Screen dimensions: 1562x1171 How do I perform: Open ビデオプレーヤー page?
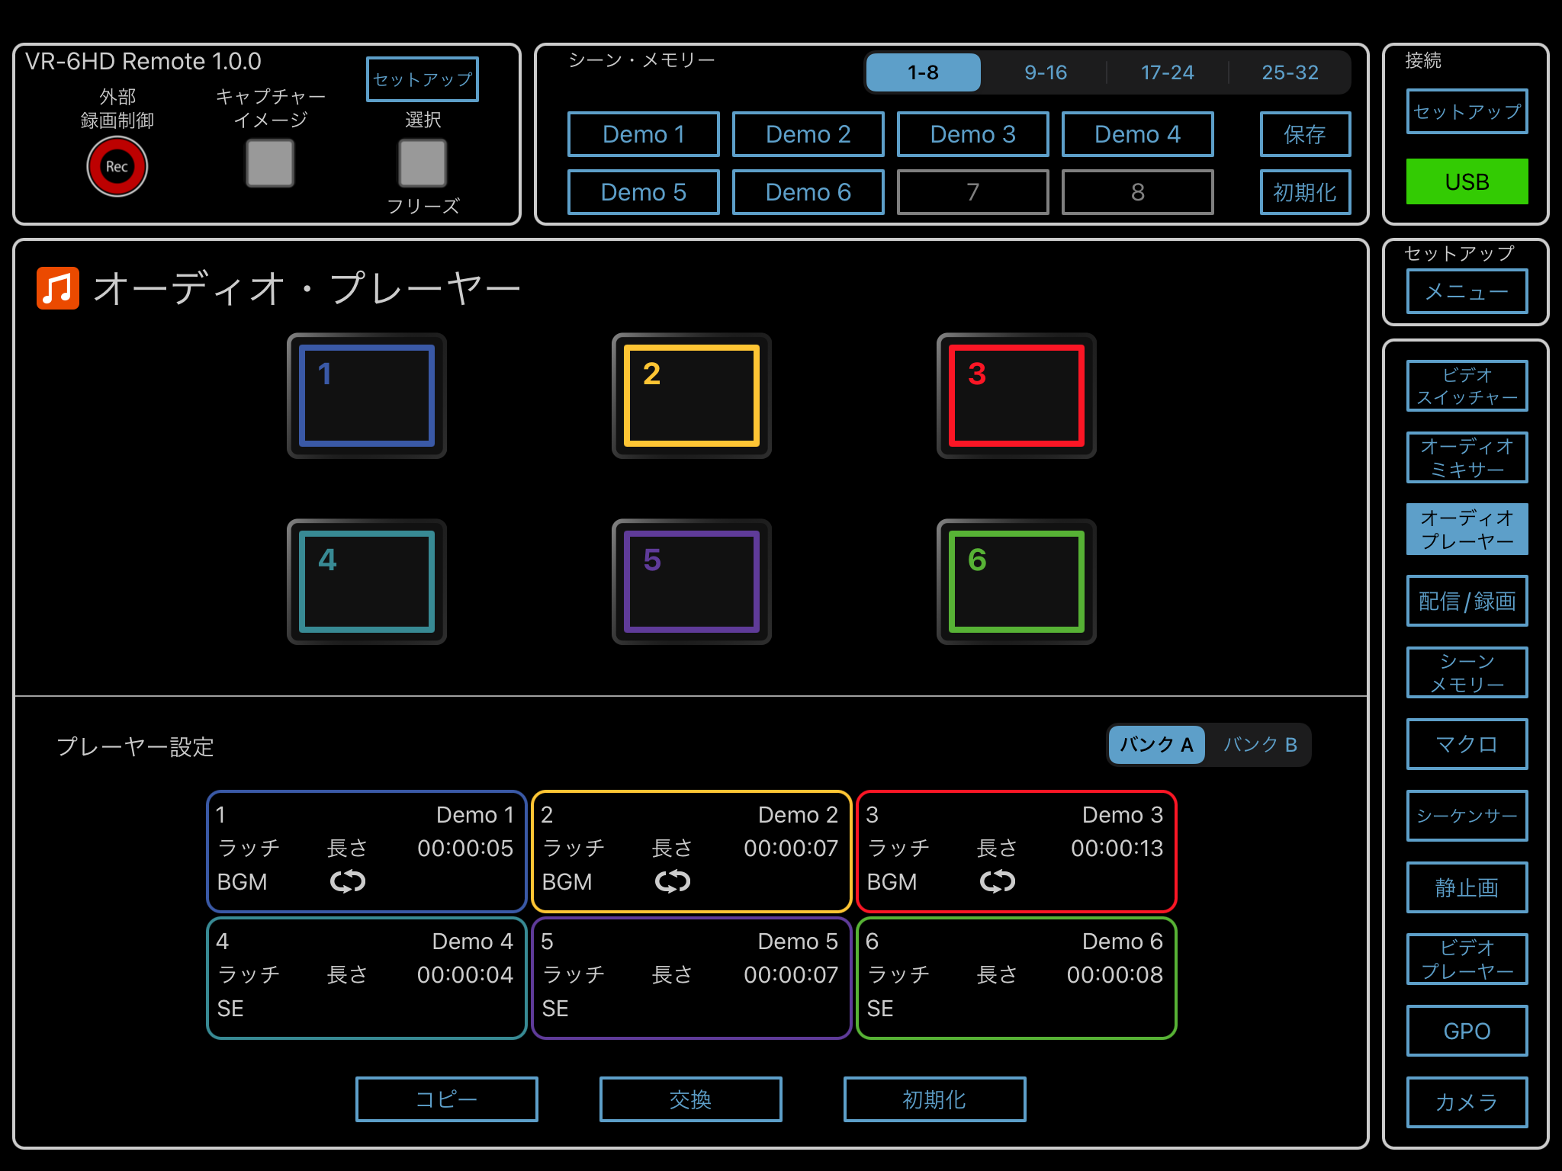(1467, 959)
